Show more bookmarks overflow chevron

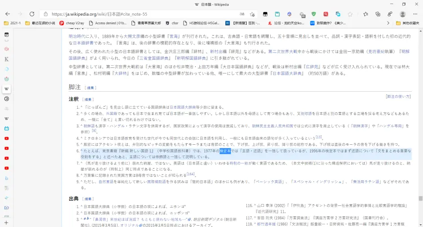click(x=388, y=23)
